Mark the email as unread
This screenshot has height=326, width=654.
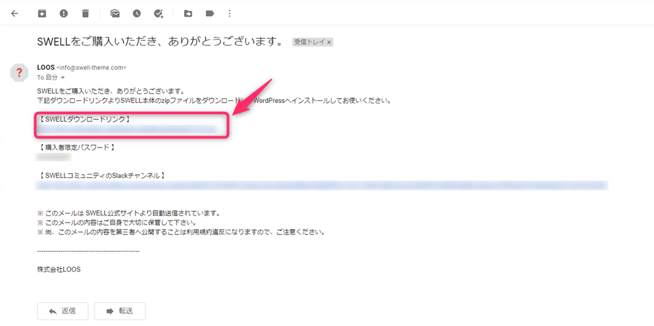tap(115, 13)
